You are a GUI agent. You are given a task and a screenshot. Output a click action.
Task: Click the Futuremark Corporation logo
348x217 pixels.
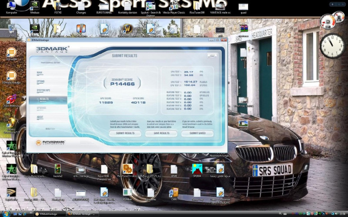51,142
